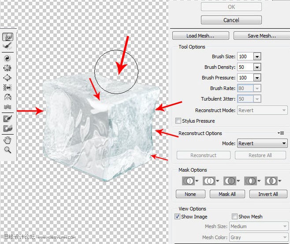
Task: Click the Brush Rate value field
Action: pos(245,88)
